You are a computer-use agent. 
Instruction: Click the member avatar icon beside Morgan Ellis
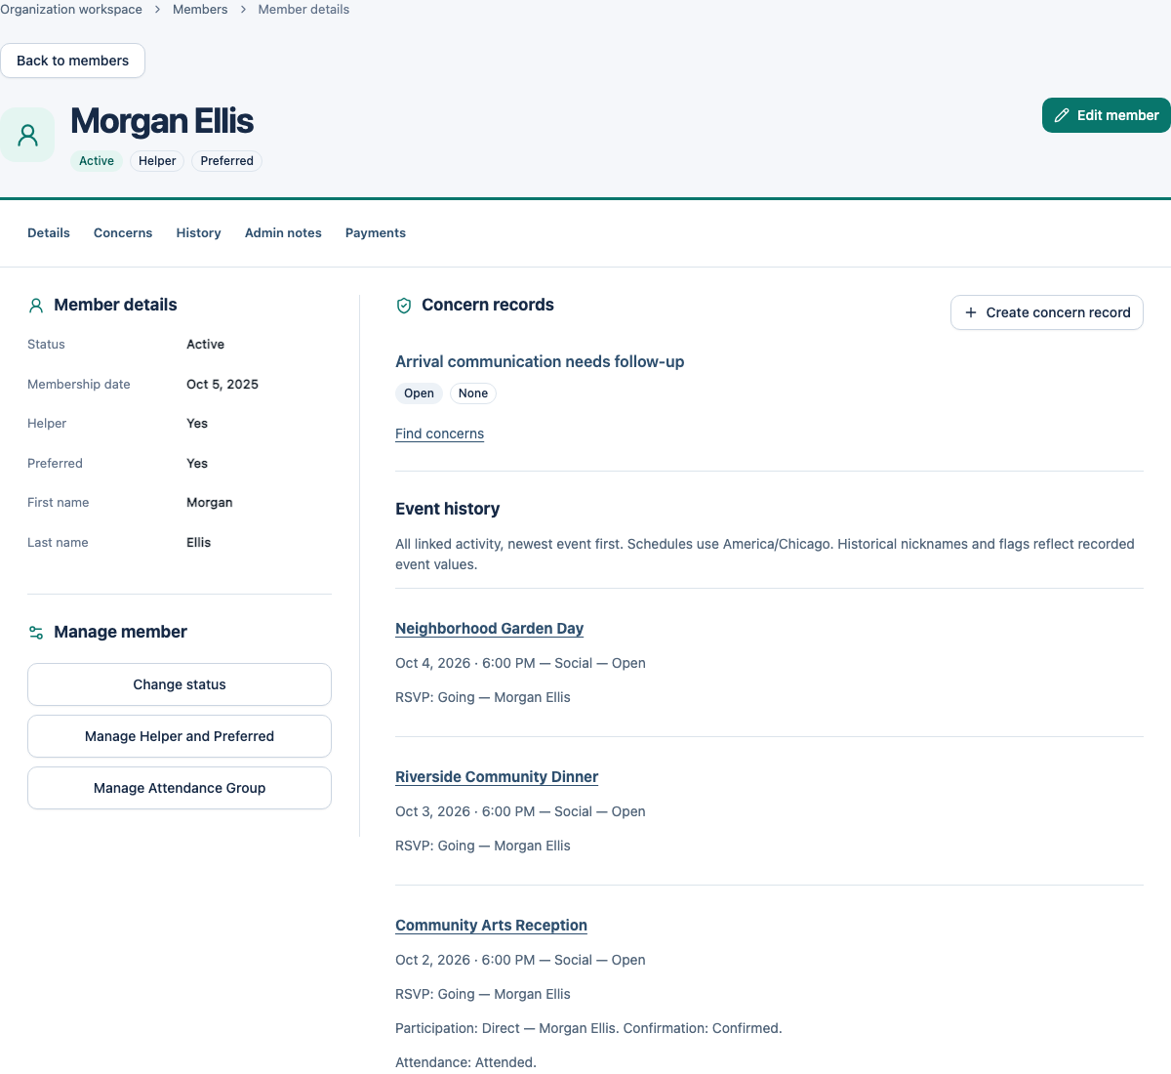coord(27,135)
